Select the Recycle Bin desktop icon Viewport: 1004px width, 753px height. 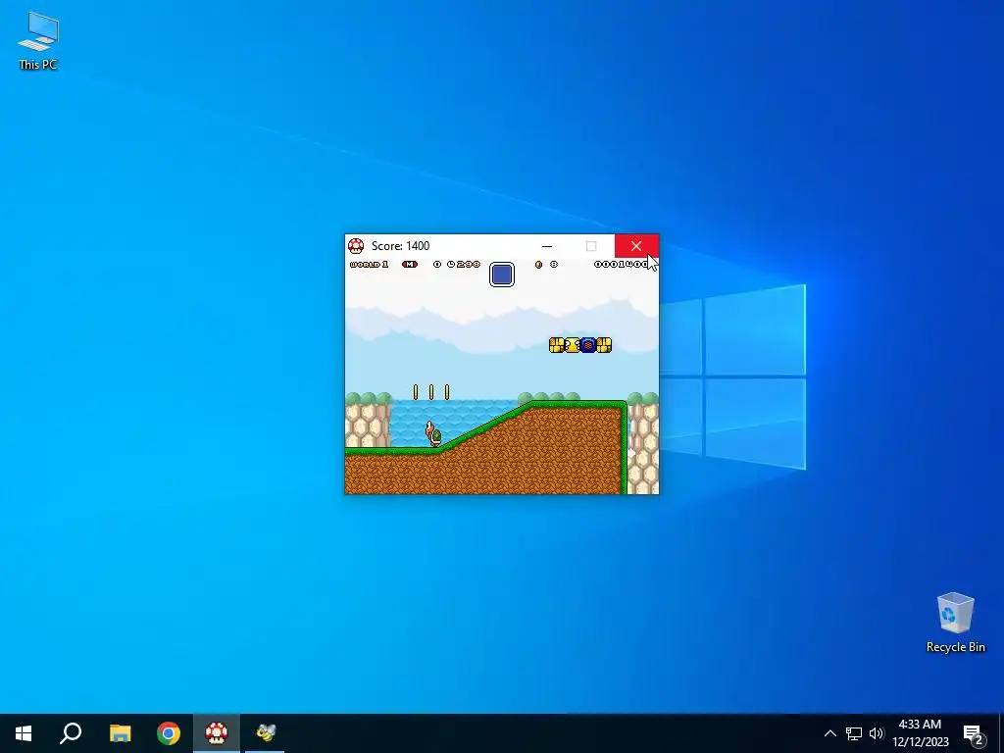(x=955, y=623)
